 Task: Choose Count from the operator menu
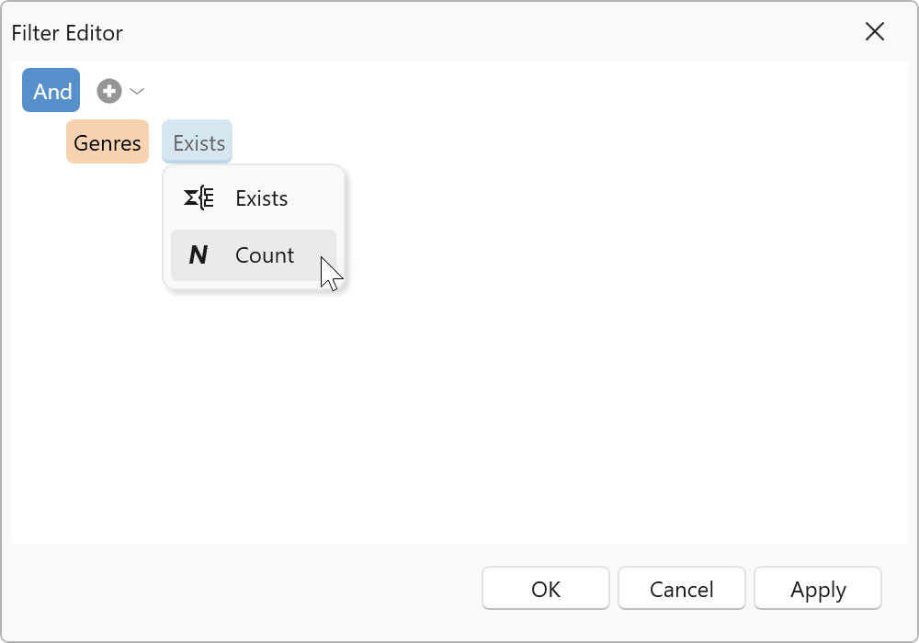coord(265,254)
